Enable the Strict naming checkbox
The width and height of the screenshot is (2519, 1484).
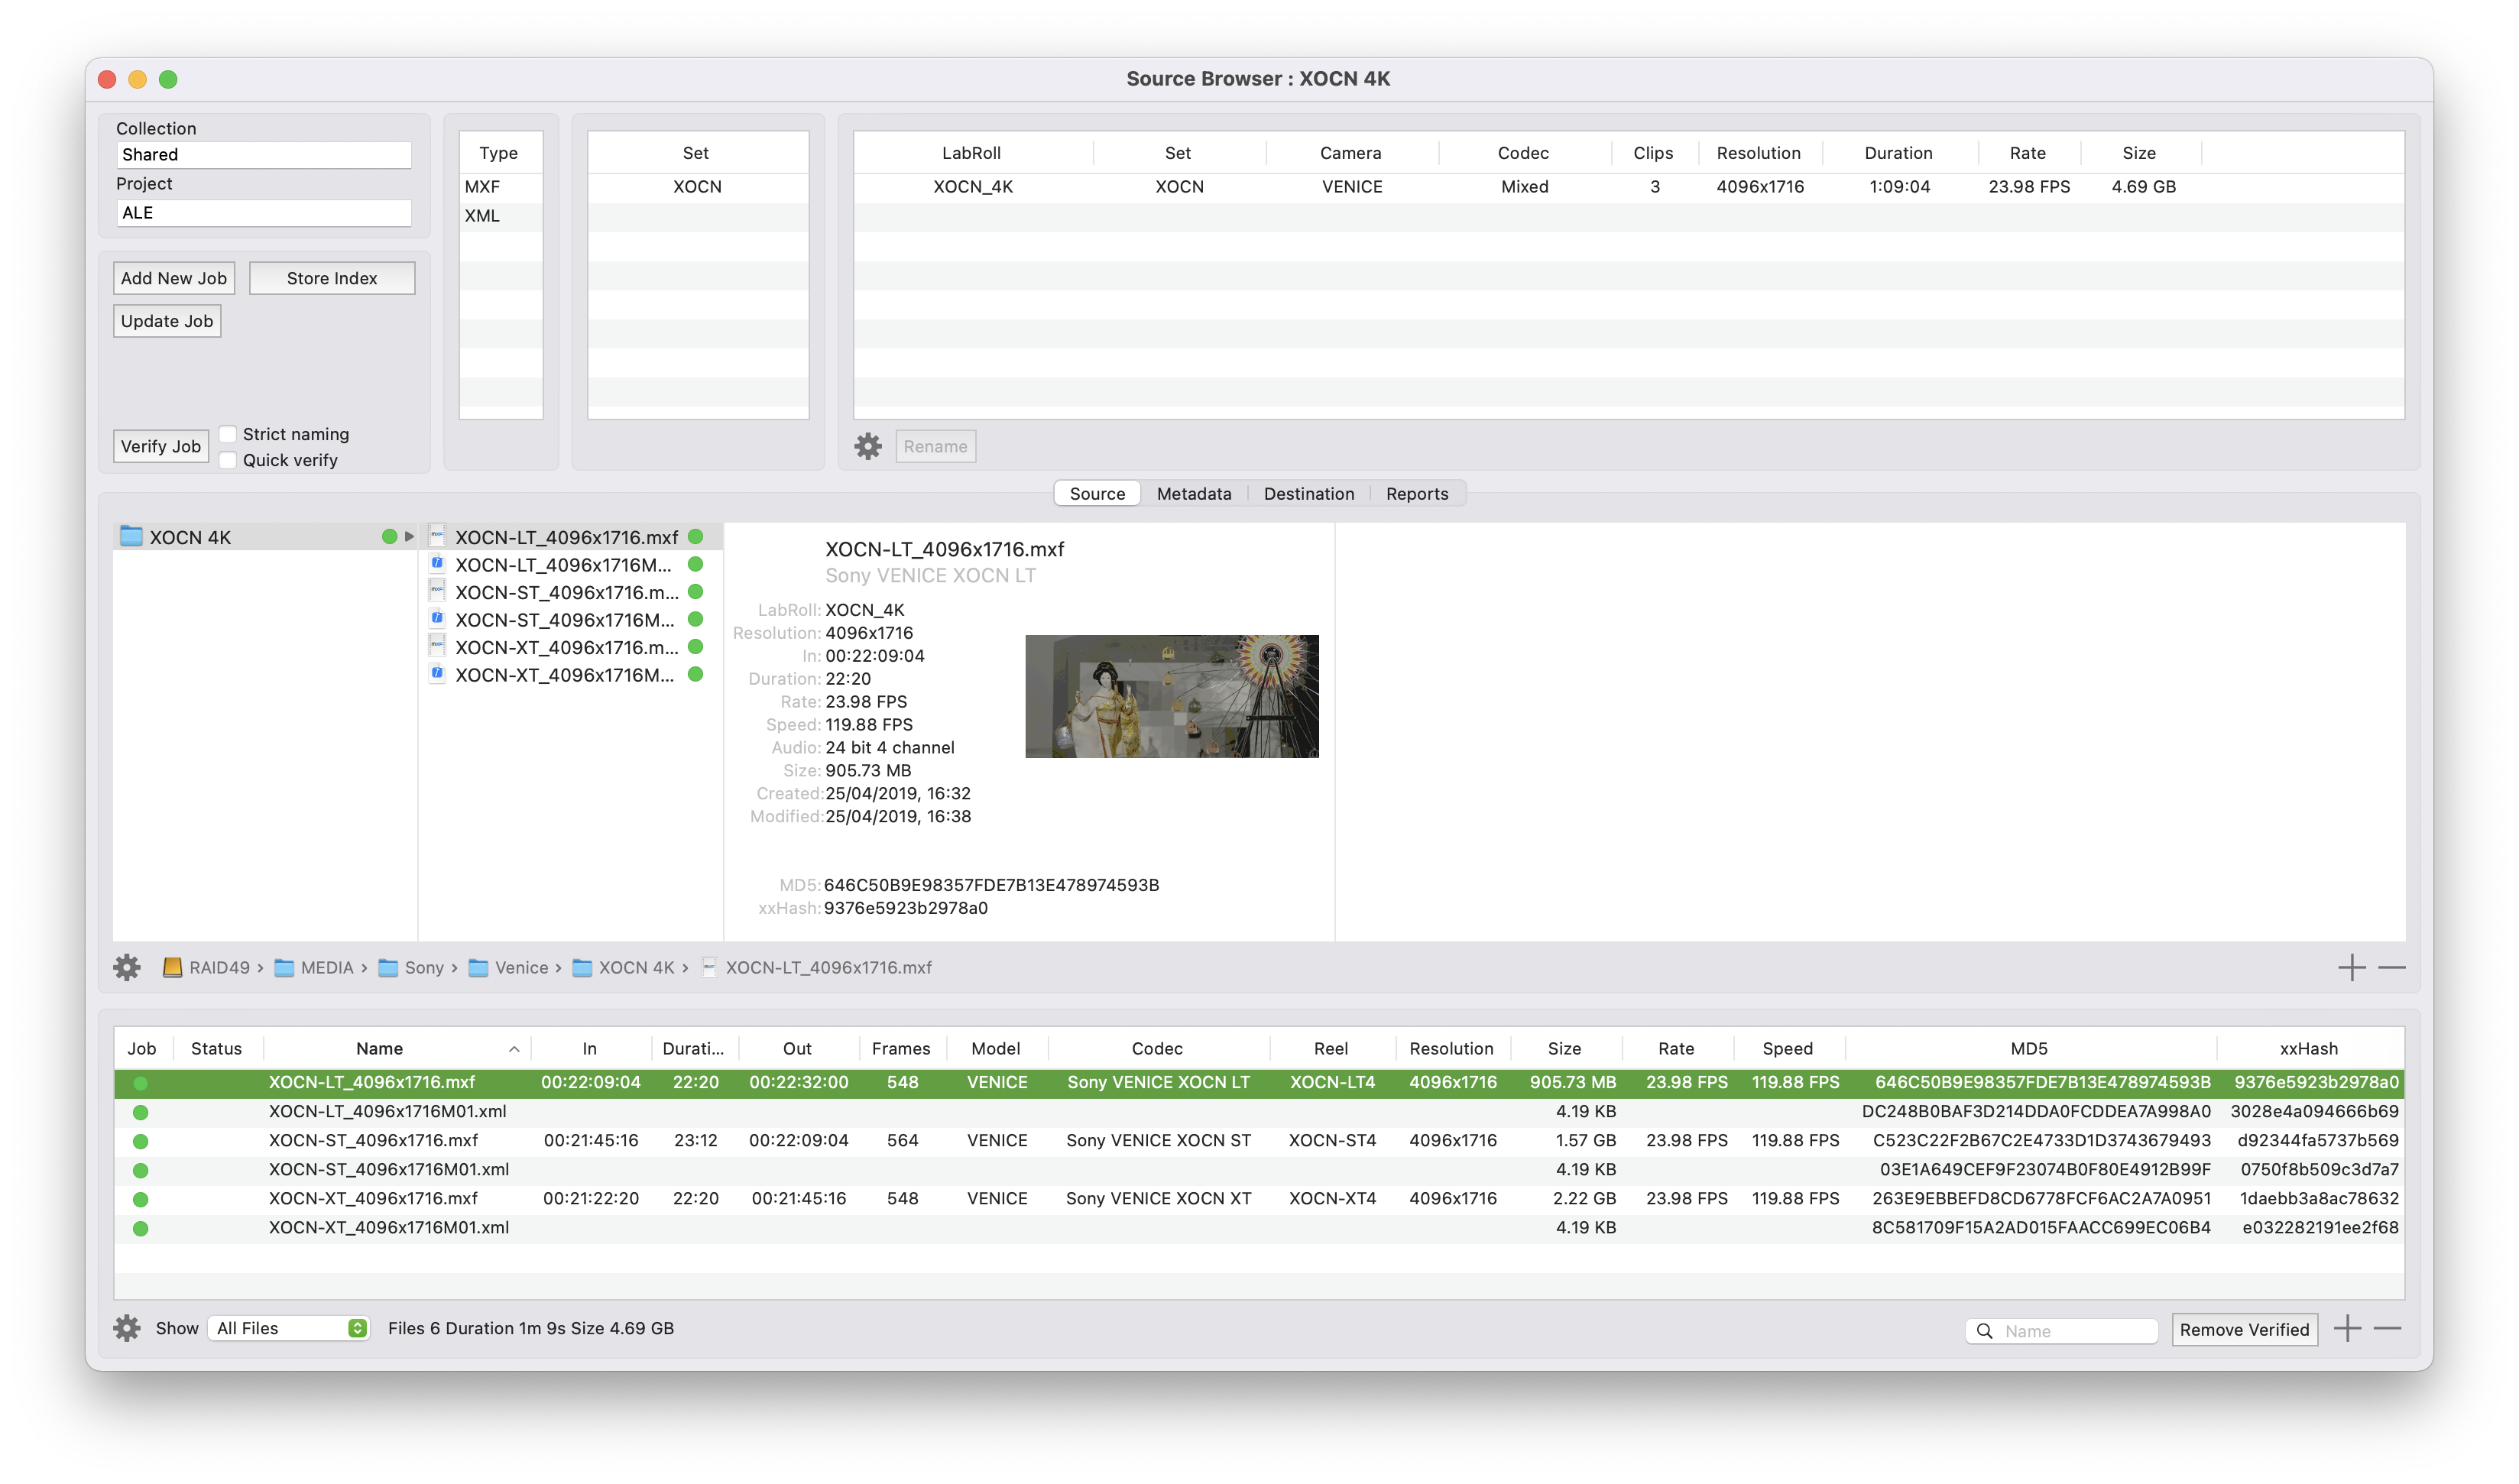point(228,433)
